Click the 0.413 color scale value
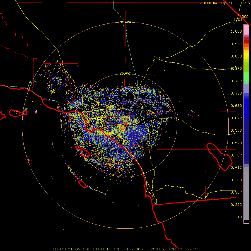The width and height of the screenshot is (251, 251). click(236, 168)
